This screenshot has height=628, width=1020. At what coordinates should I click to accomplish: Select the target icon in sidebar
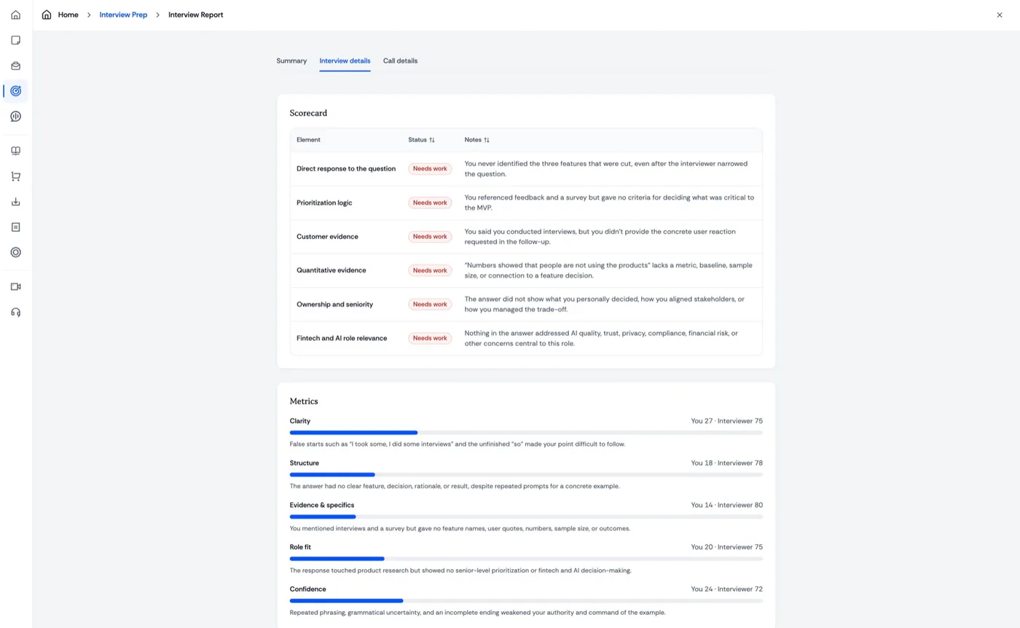pos(16,91)
